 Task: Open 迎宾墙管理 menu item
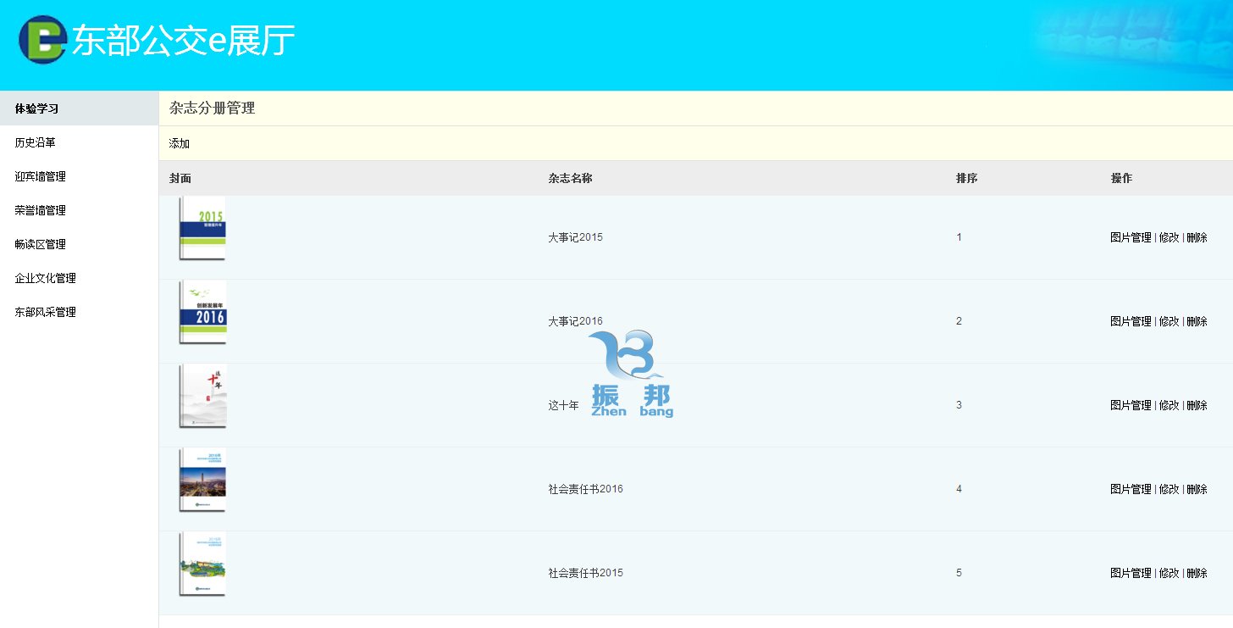(x=40, y=176)
